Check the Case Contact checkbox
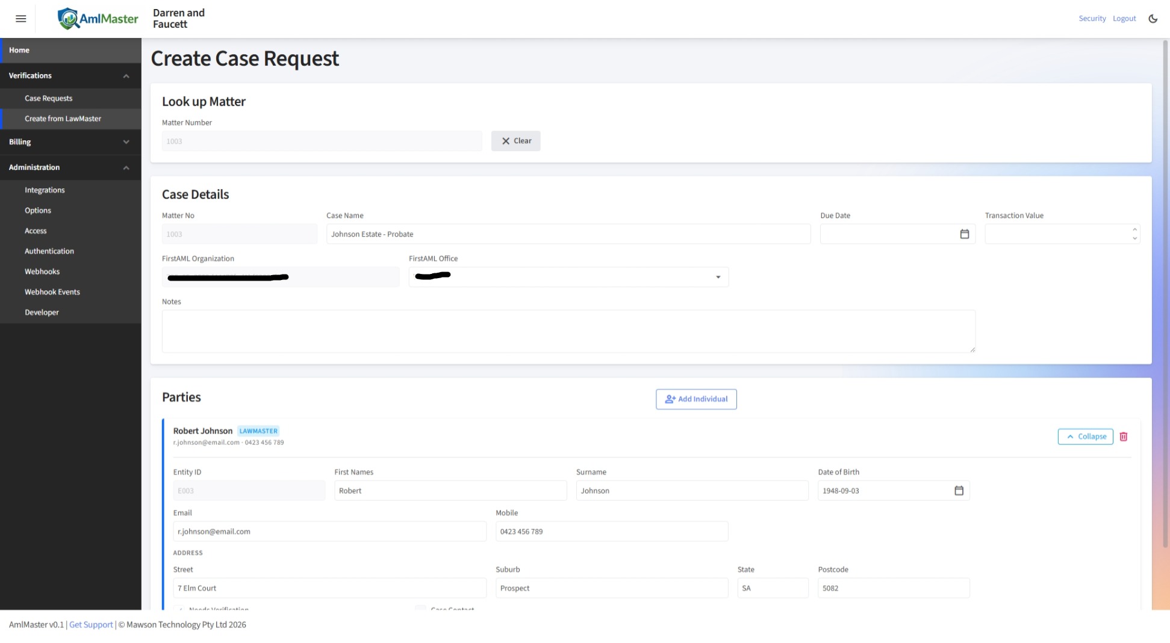This screenshot has height=643, width=1170. pyautogui.click(x=420, y=609)
